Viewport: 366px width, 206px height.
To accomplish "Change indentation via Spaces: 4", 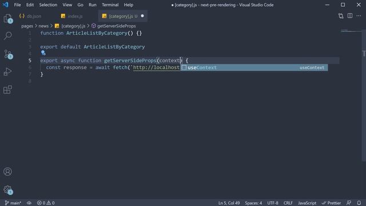I will point(253,203).
